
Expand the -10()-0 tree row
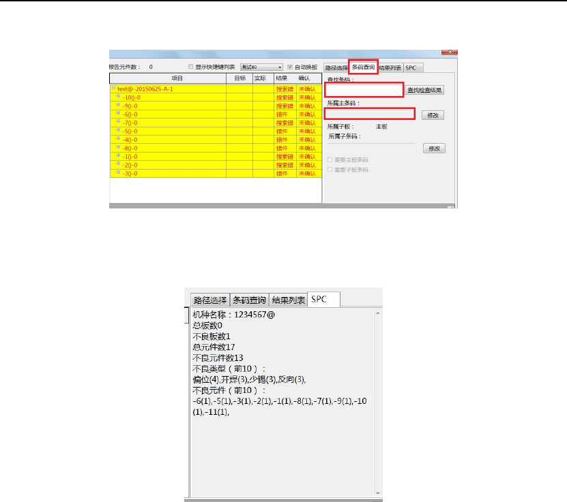click(118, 96)
